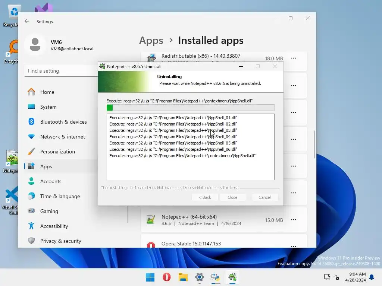This screenshot has height=286, width=382.
Task: Click the Bluetooth icon in sidebar
Action: [31, 121]
